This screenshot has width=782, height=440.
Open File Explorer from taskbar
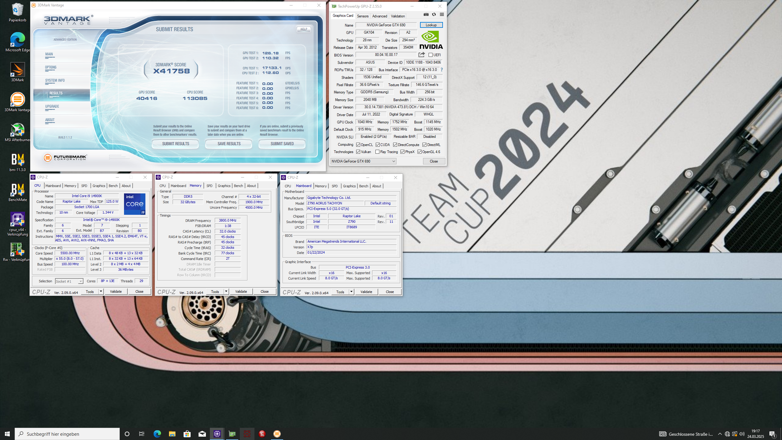(x=172, y=434)
